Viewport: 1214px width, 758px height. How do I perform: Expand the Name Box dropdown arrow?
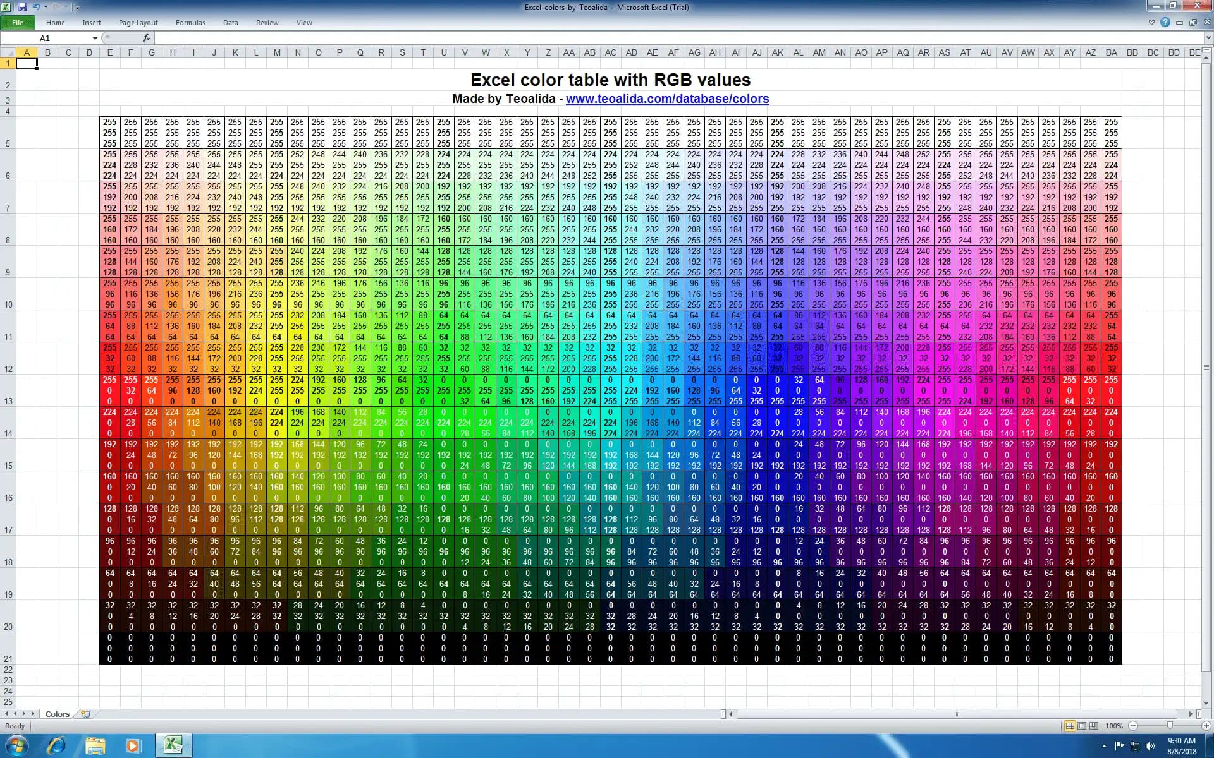(95, 38)
